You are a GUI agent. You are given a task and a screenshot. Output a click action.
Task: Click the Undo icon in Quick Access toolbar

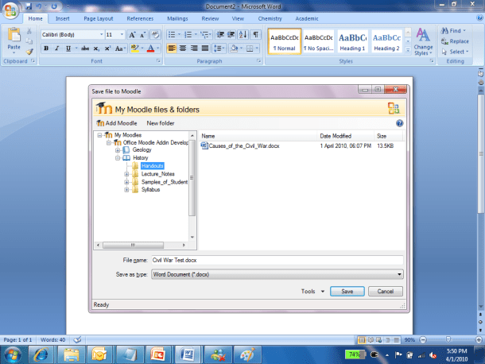point(39,6)
